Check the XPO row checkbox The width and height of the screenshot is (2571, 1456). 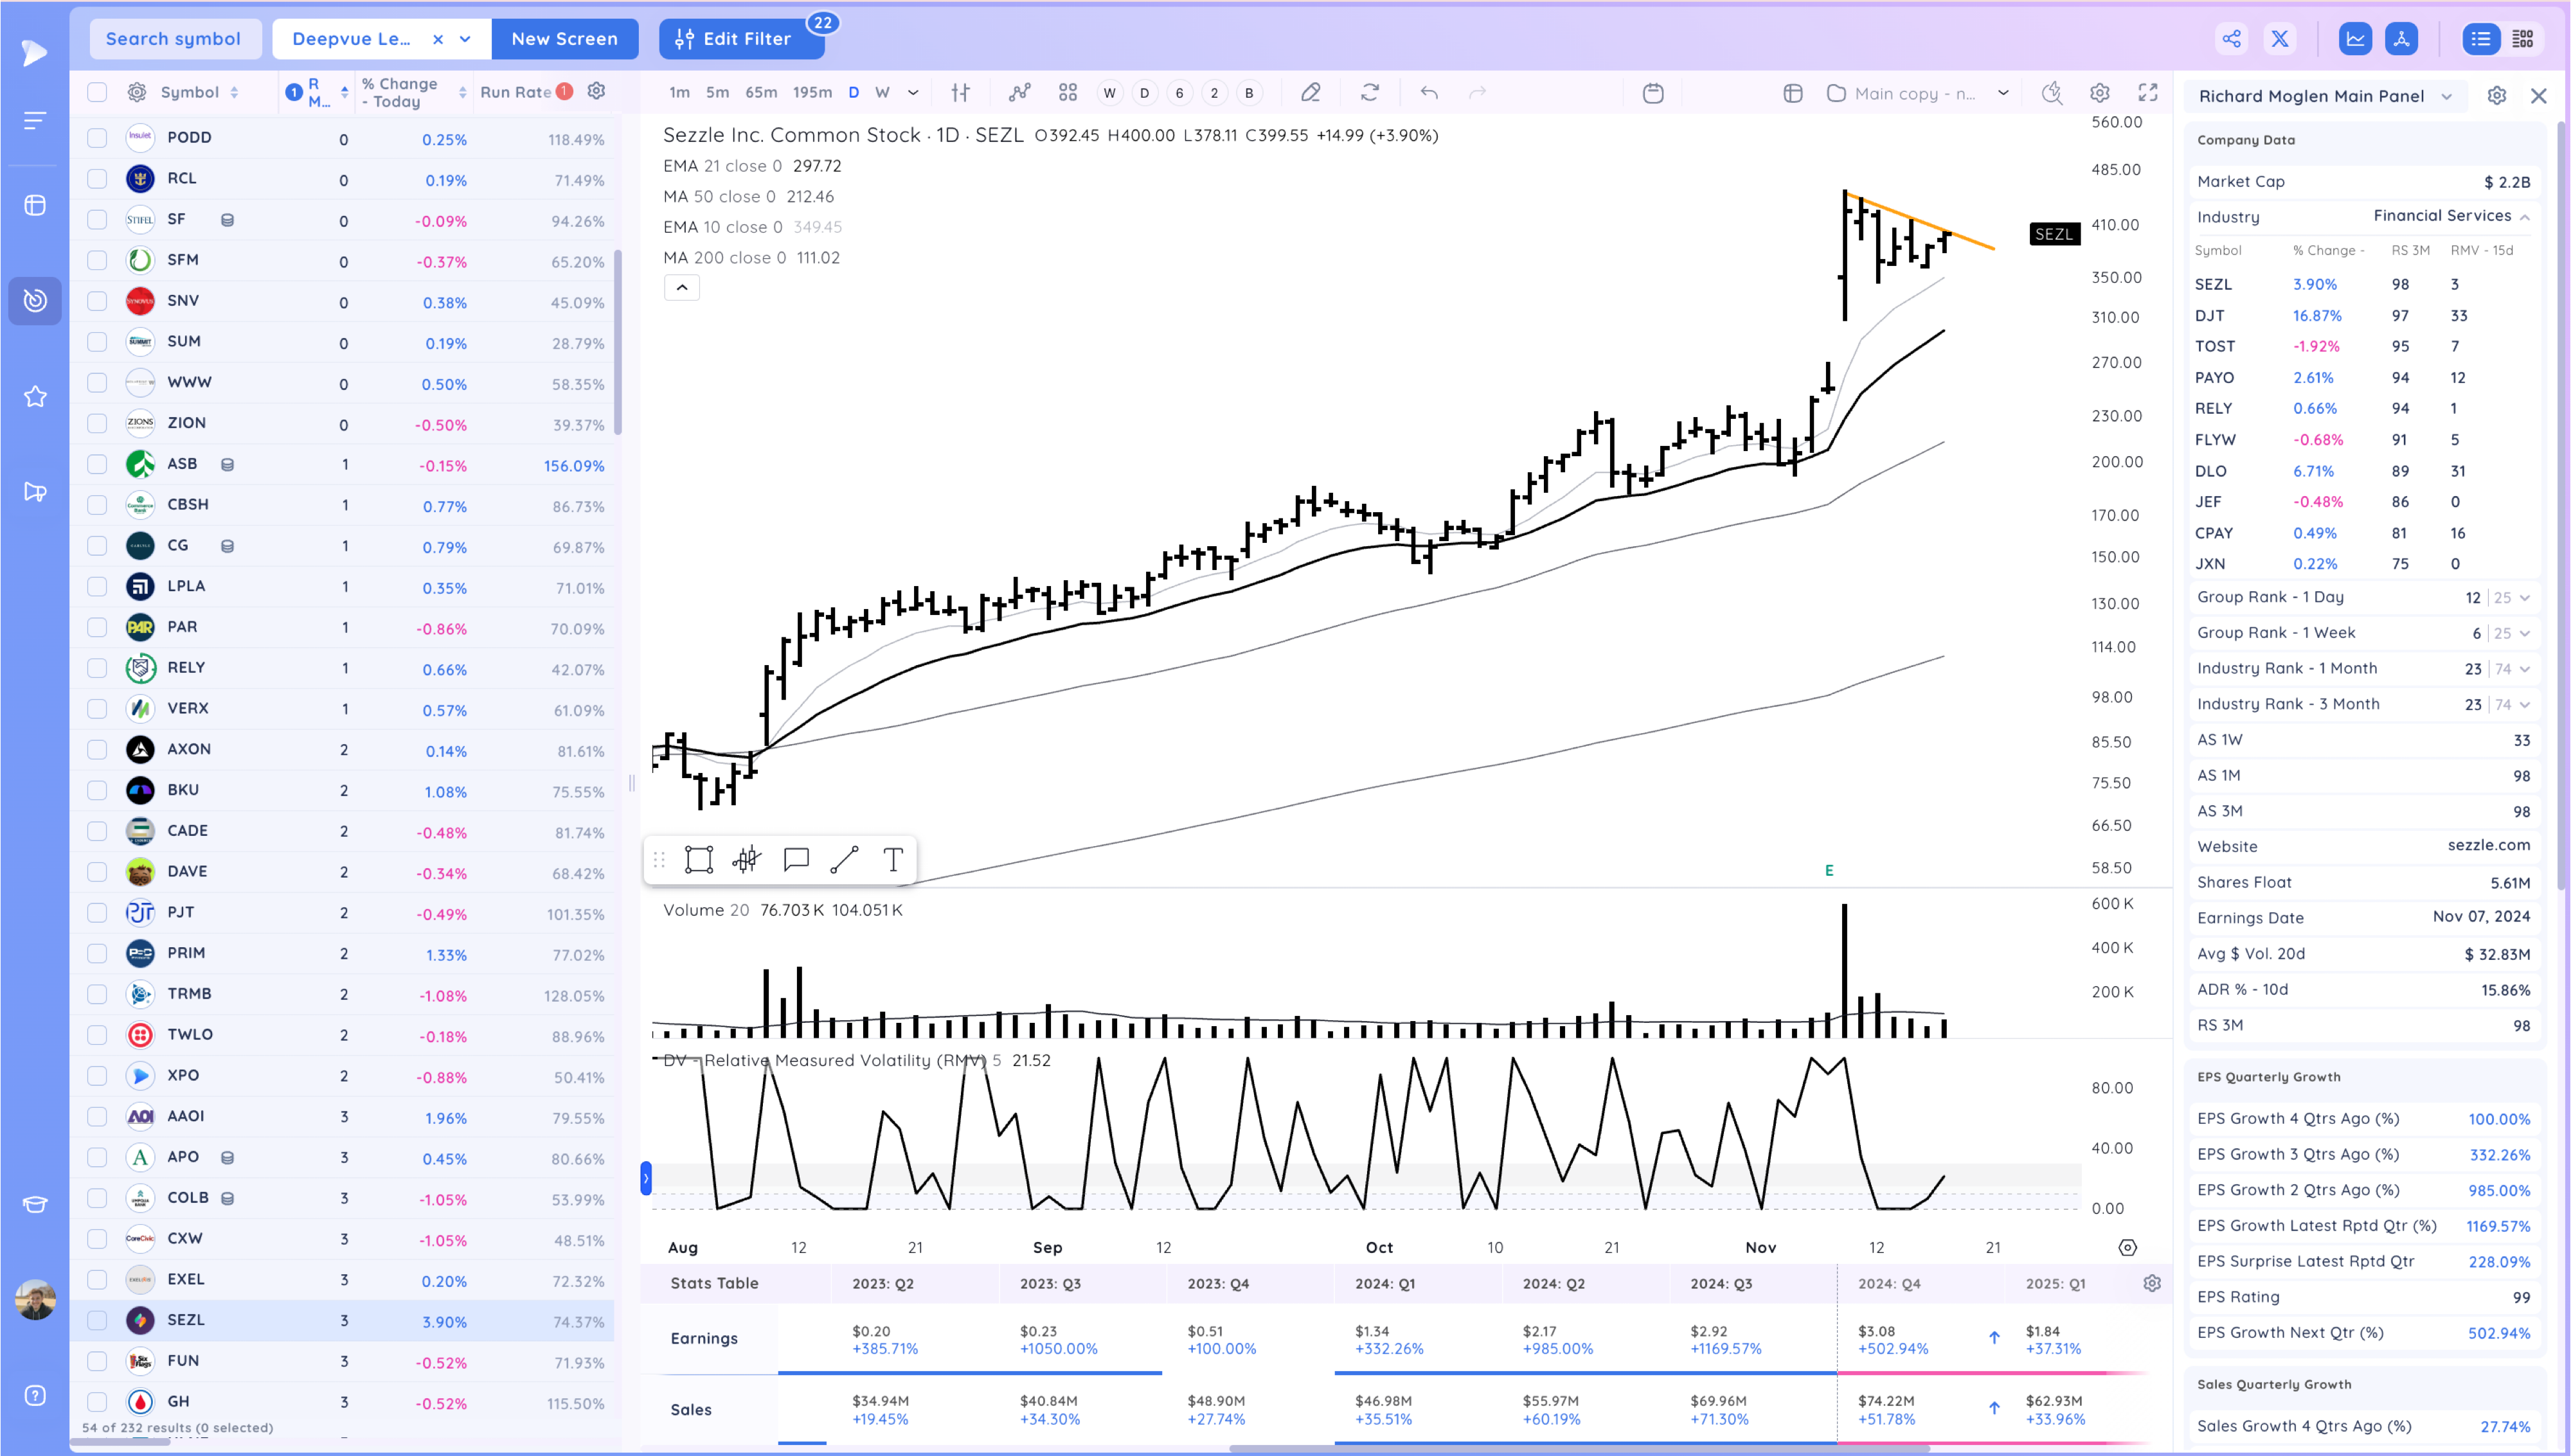pyautogui.click(x=97, y=1076)
